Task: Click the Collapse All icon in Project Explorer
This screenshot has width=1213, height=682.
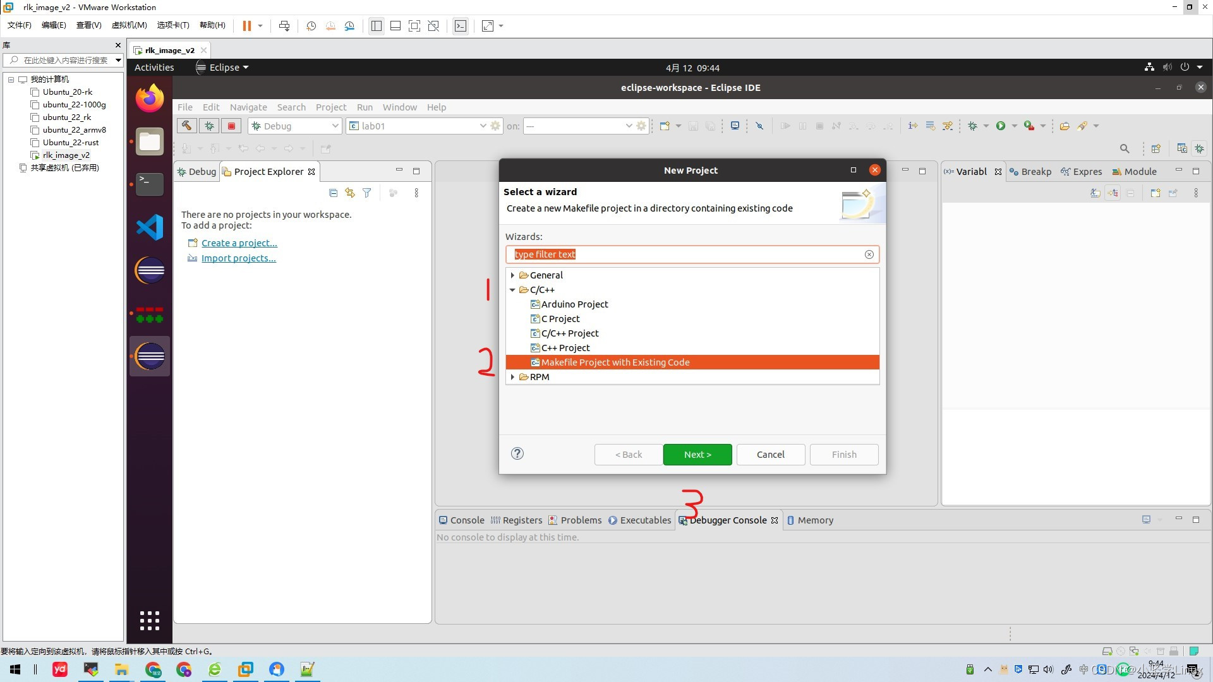Action: click(x=333, y=193)
